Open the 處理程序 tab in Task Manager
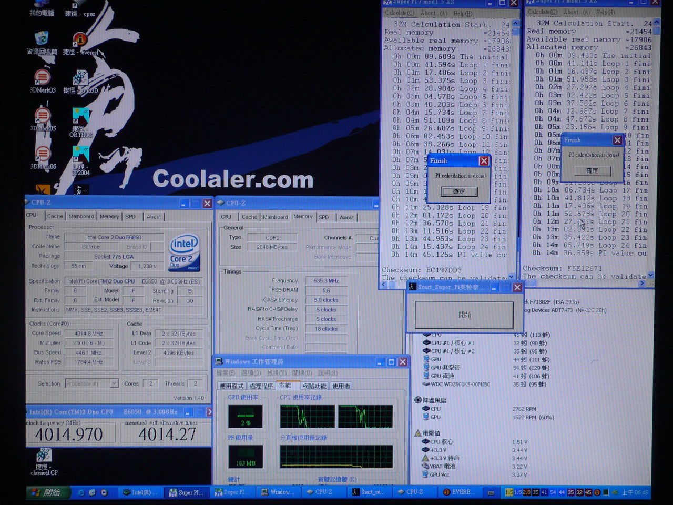The height and width of the screenshot is (505, 673). point(261,386)
